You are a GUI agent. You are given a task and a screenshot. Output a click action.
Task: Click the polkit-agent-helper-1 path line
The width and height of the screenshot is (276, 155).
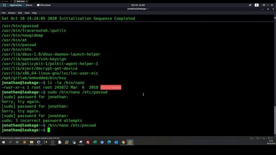50,64
